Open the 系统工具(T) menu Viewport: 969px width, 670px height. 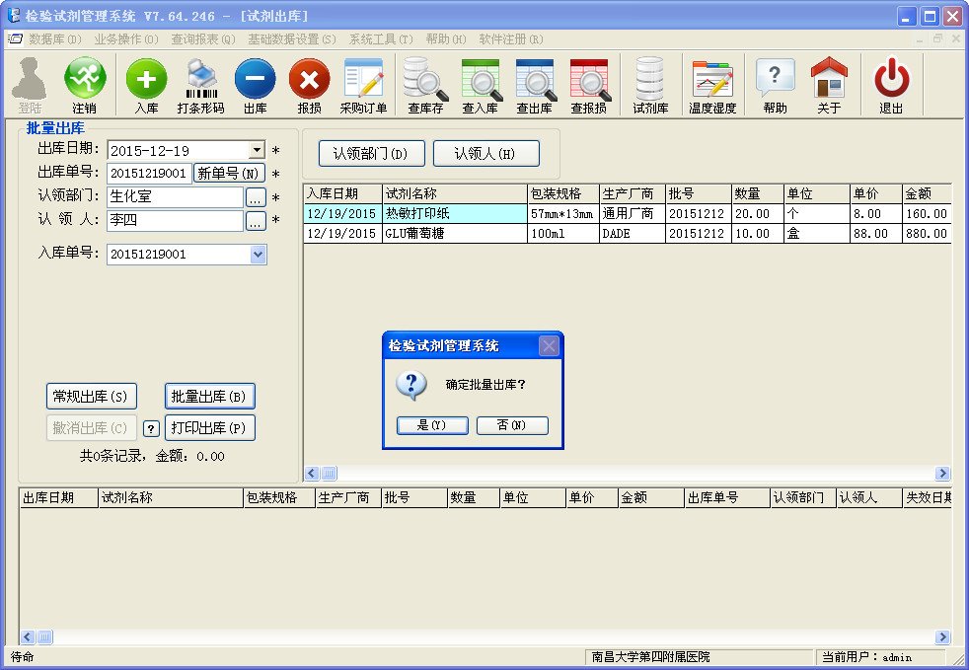[381, 38]
